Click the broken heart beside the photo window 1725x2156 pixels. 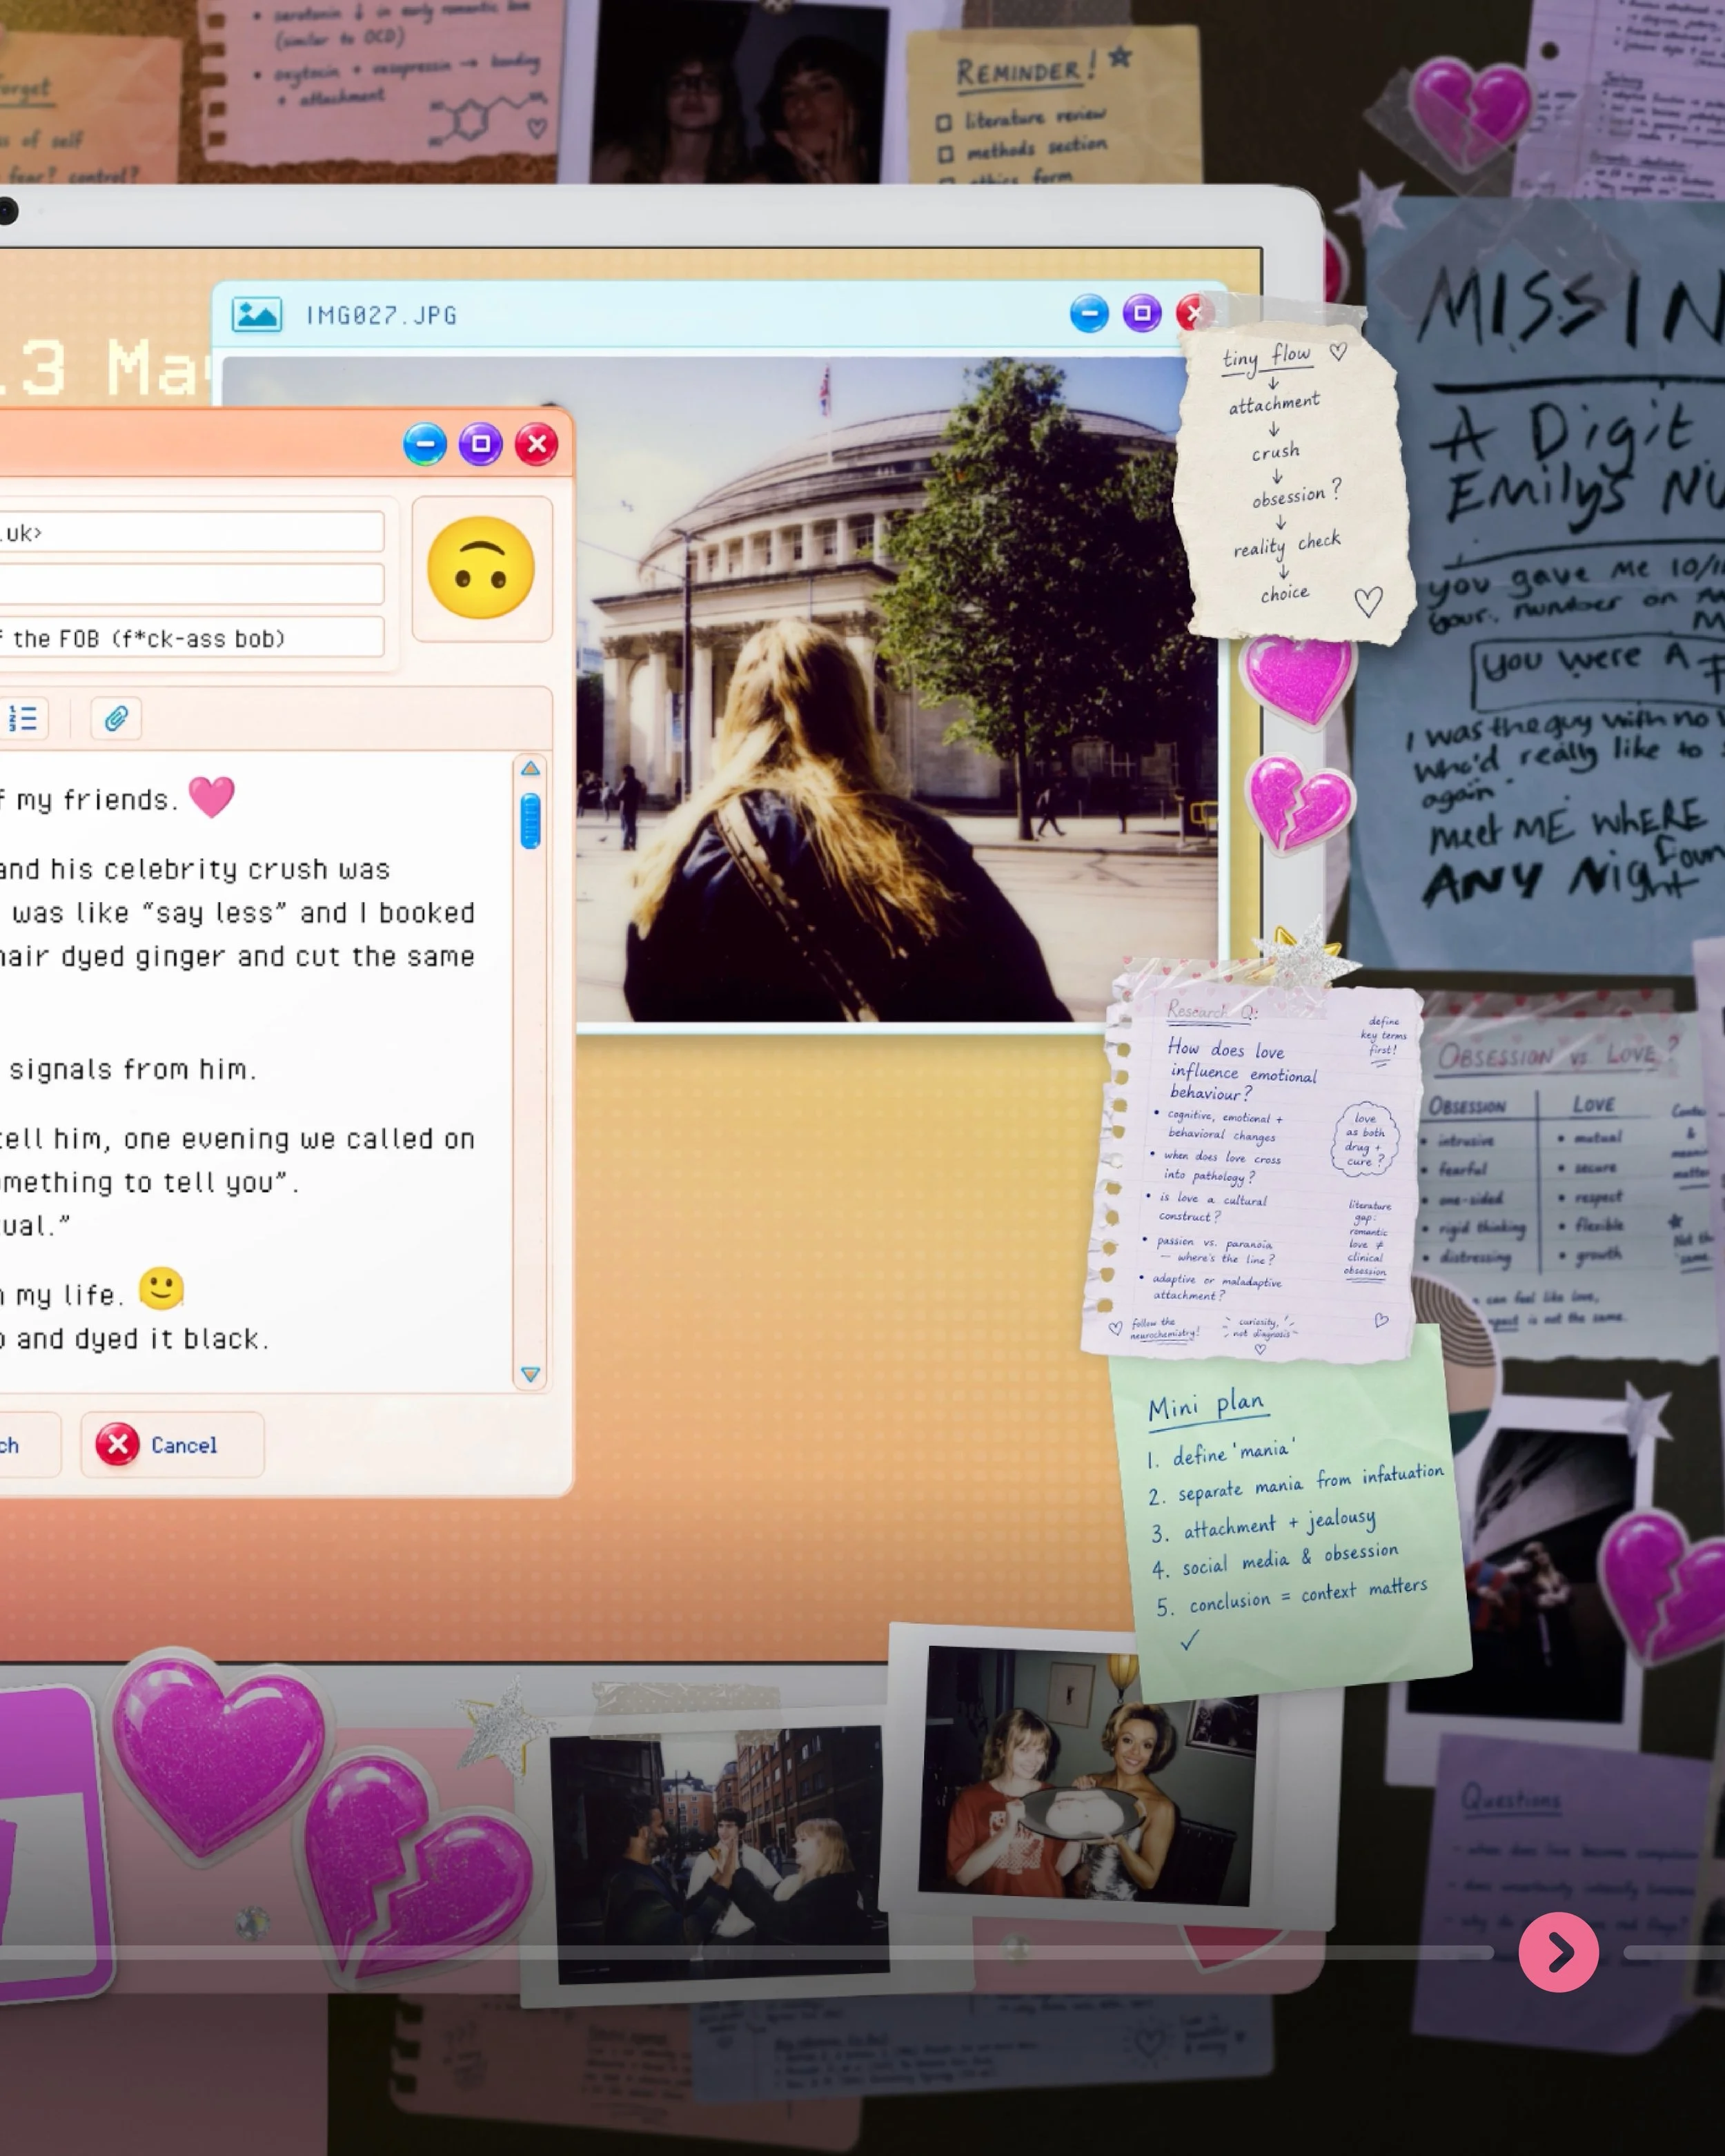(x=1301, y=805)
